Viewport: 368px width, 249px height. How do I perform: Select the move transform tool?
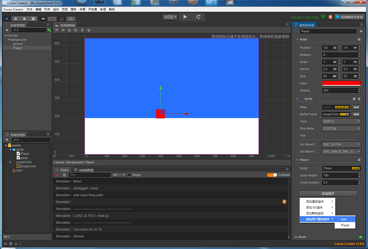[x=7, y=19]
